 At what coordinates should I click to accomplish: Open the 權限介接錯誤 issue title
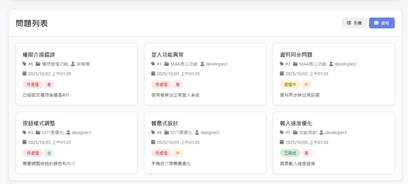[x=37, y=55]
